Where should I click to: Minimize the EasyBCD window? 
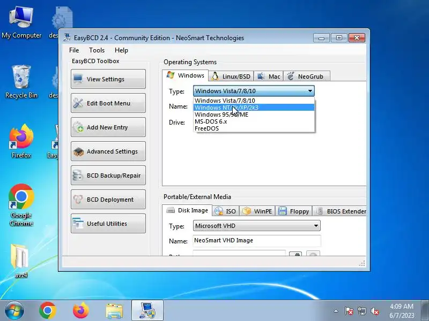321,37
